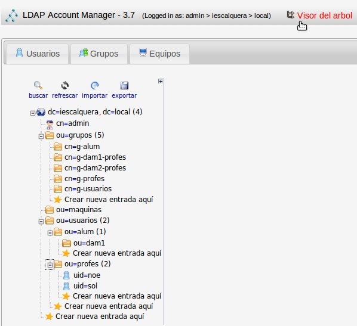Select dc=iescalquera, dc=local (4) entry
Image resolution: width=357 pixels, height=326 pixels.
point(95,112)
